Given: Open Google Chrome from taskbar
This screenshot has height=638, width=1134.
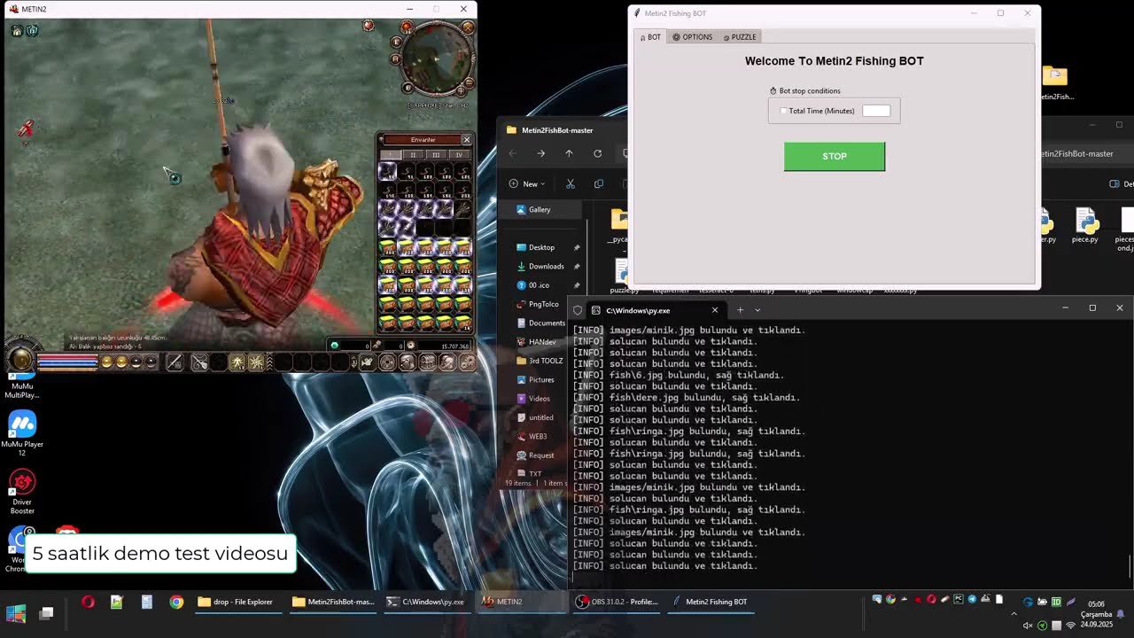Looking at the screenshot, I should click(176, 602).
